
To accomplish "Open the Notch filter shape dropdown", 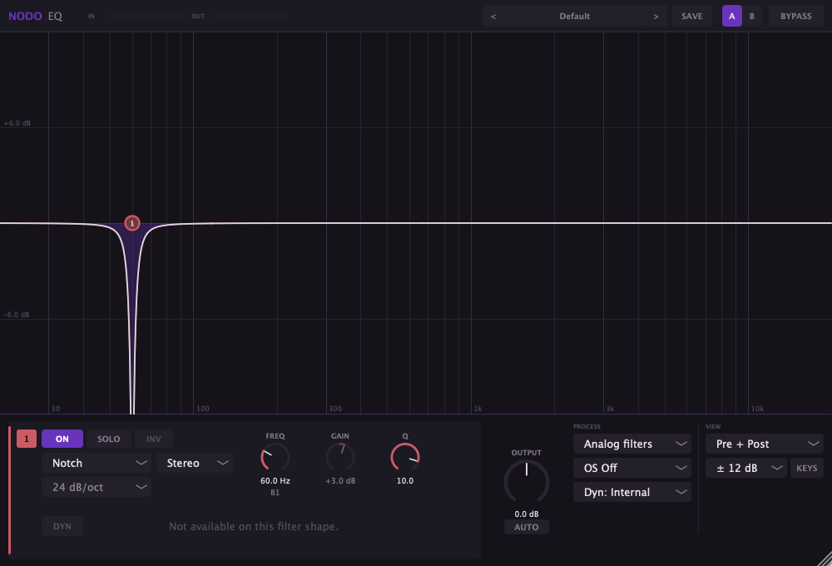I will pyautogui.click(x=97, y=463).
